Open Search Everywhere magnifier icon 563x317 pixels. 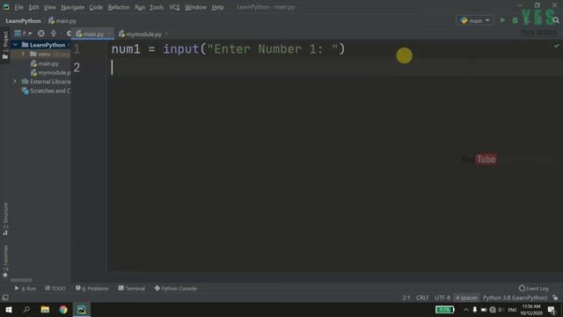[556, 21]
